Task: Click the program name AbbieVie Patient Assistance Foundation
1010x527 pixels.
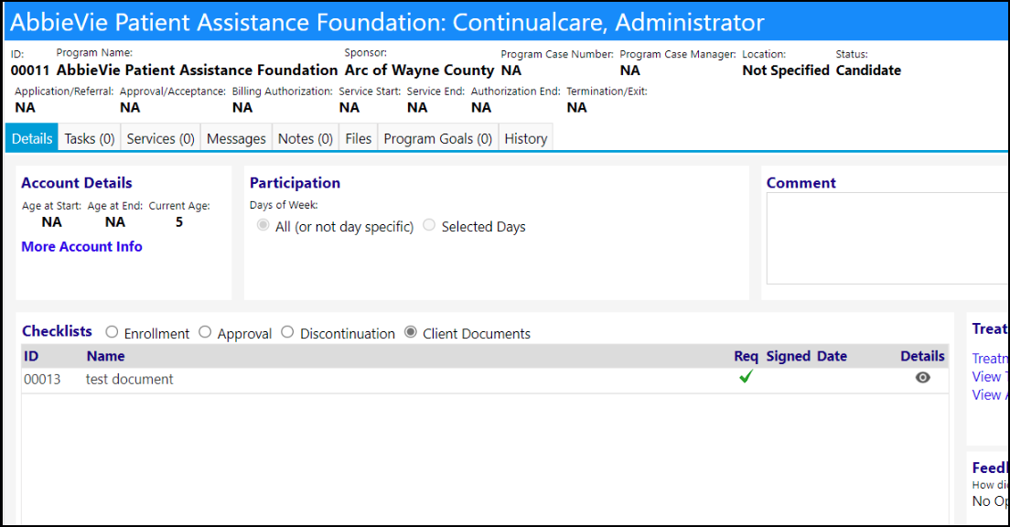Action: [197, 70]
